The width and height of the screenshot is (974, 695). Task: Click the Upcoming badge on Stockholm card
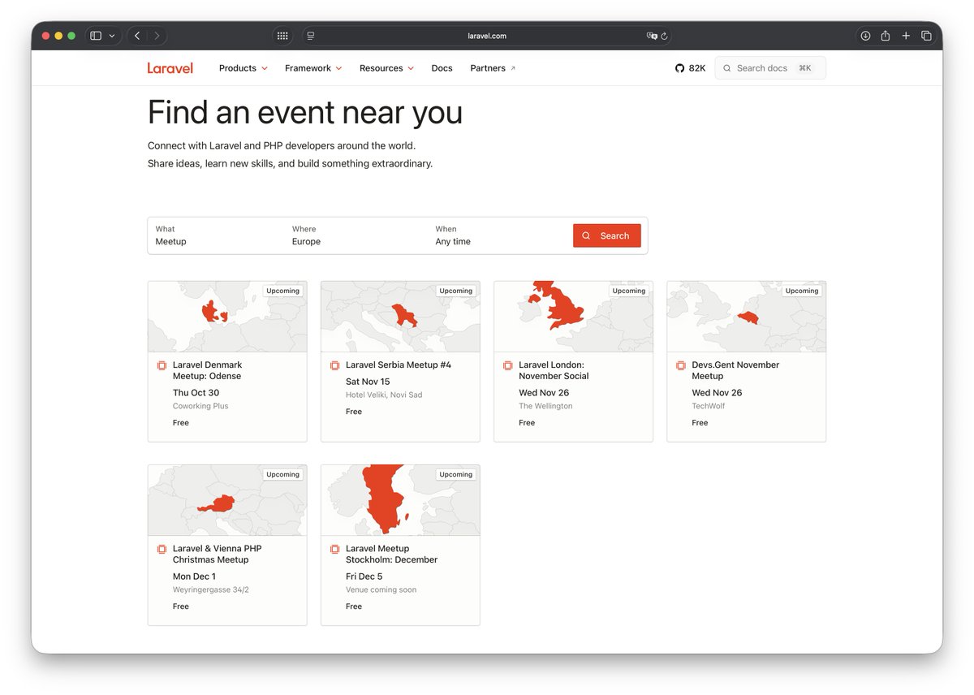pyautogui.click(x=455, y=474)
